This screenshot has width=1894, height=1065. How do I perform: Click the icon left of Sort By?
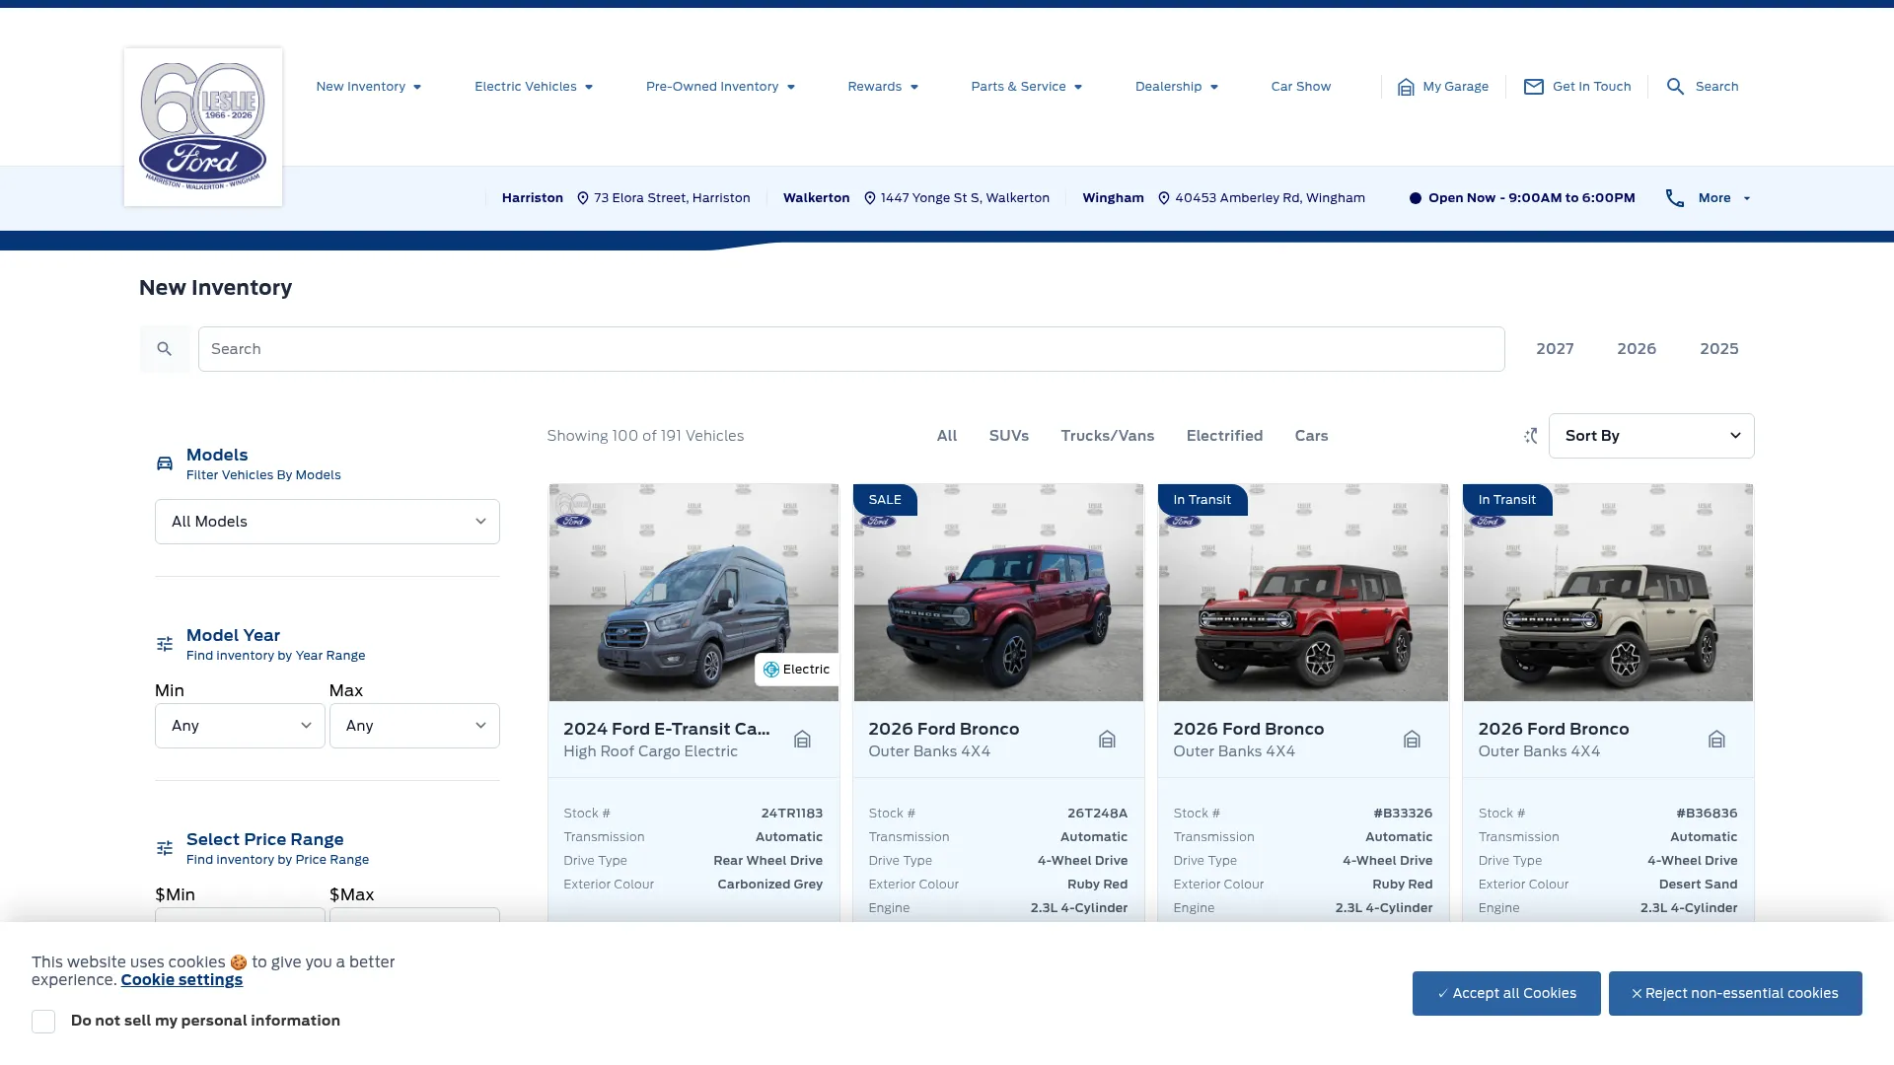[x=1530, y=436]
